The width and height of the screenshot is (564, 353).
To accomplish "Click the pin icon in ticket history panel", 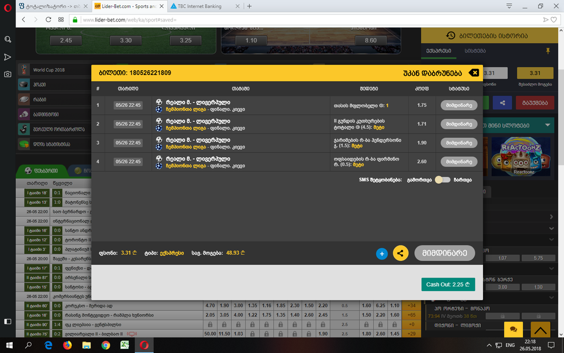I will (548, 51).
